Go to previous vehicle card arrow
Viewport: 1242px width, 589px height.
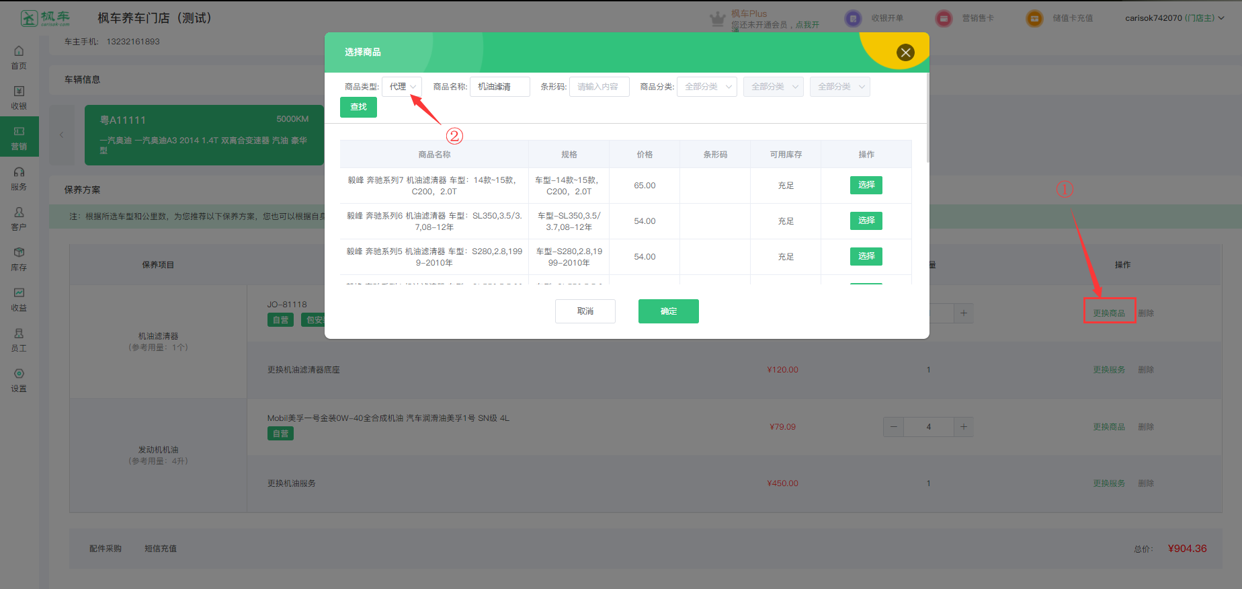[62, 135]
